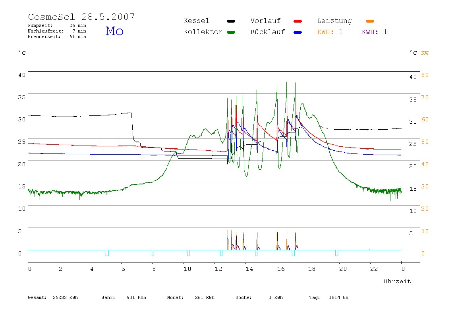Select the 'Kollektor' legend label
The width and height of the screenshot is (456, 322).
[203, 32]
